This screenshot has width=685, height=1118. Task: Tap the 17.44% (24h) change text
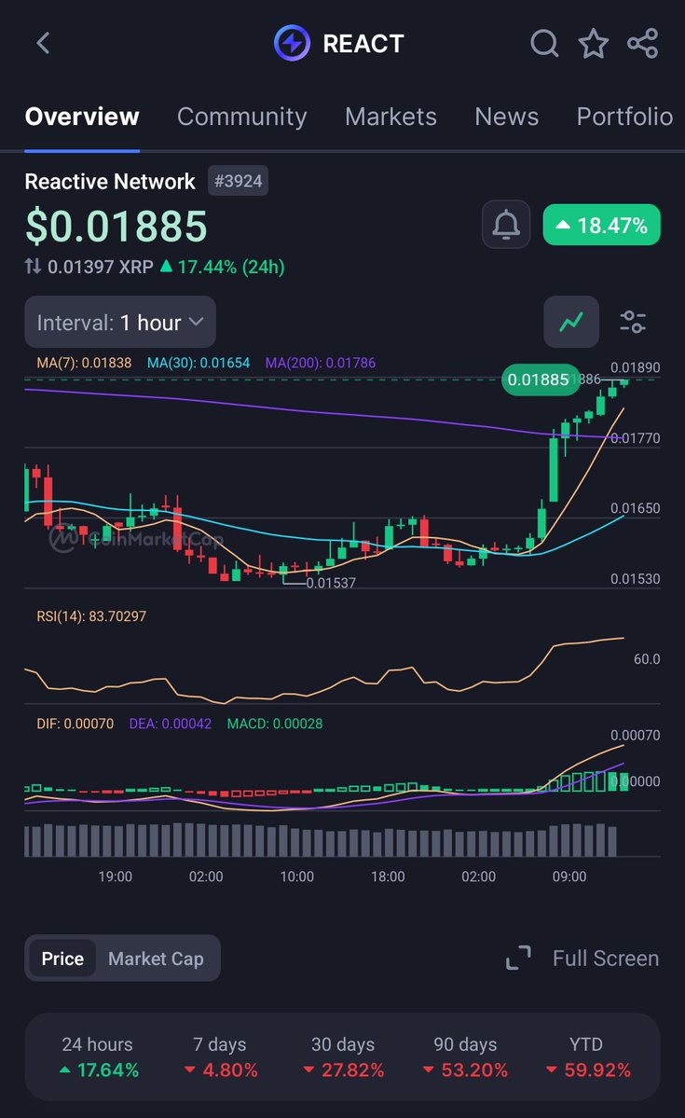coord(231,267)
